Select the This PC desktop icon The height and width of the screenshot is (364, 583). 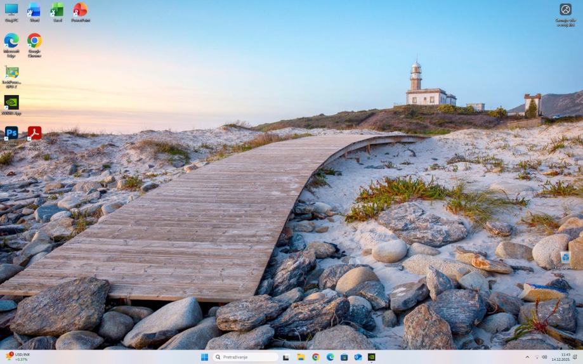click(11, 10)
